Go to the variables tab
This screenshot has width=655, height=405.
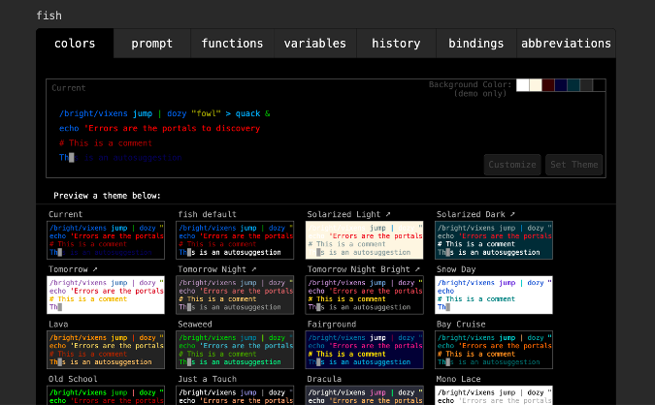pyautogui.click(x=314, y=44)
